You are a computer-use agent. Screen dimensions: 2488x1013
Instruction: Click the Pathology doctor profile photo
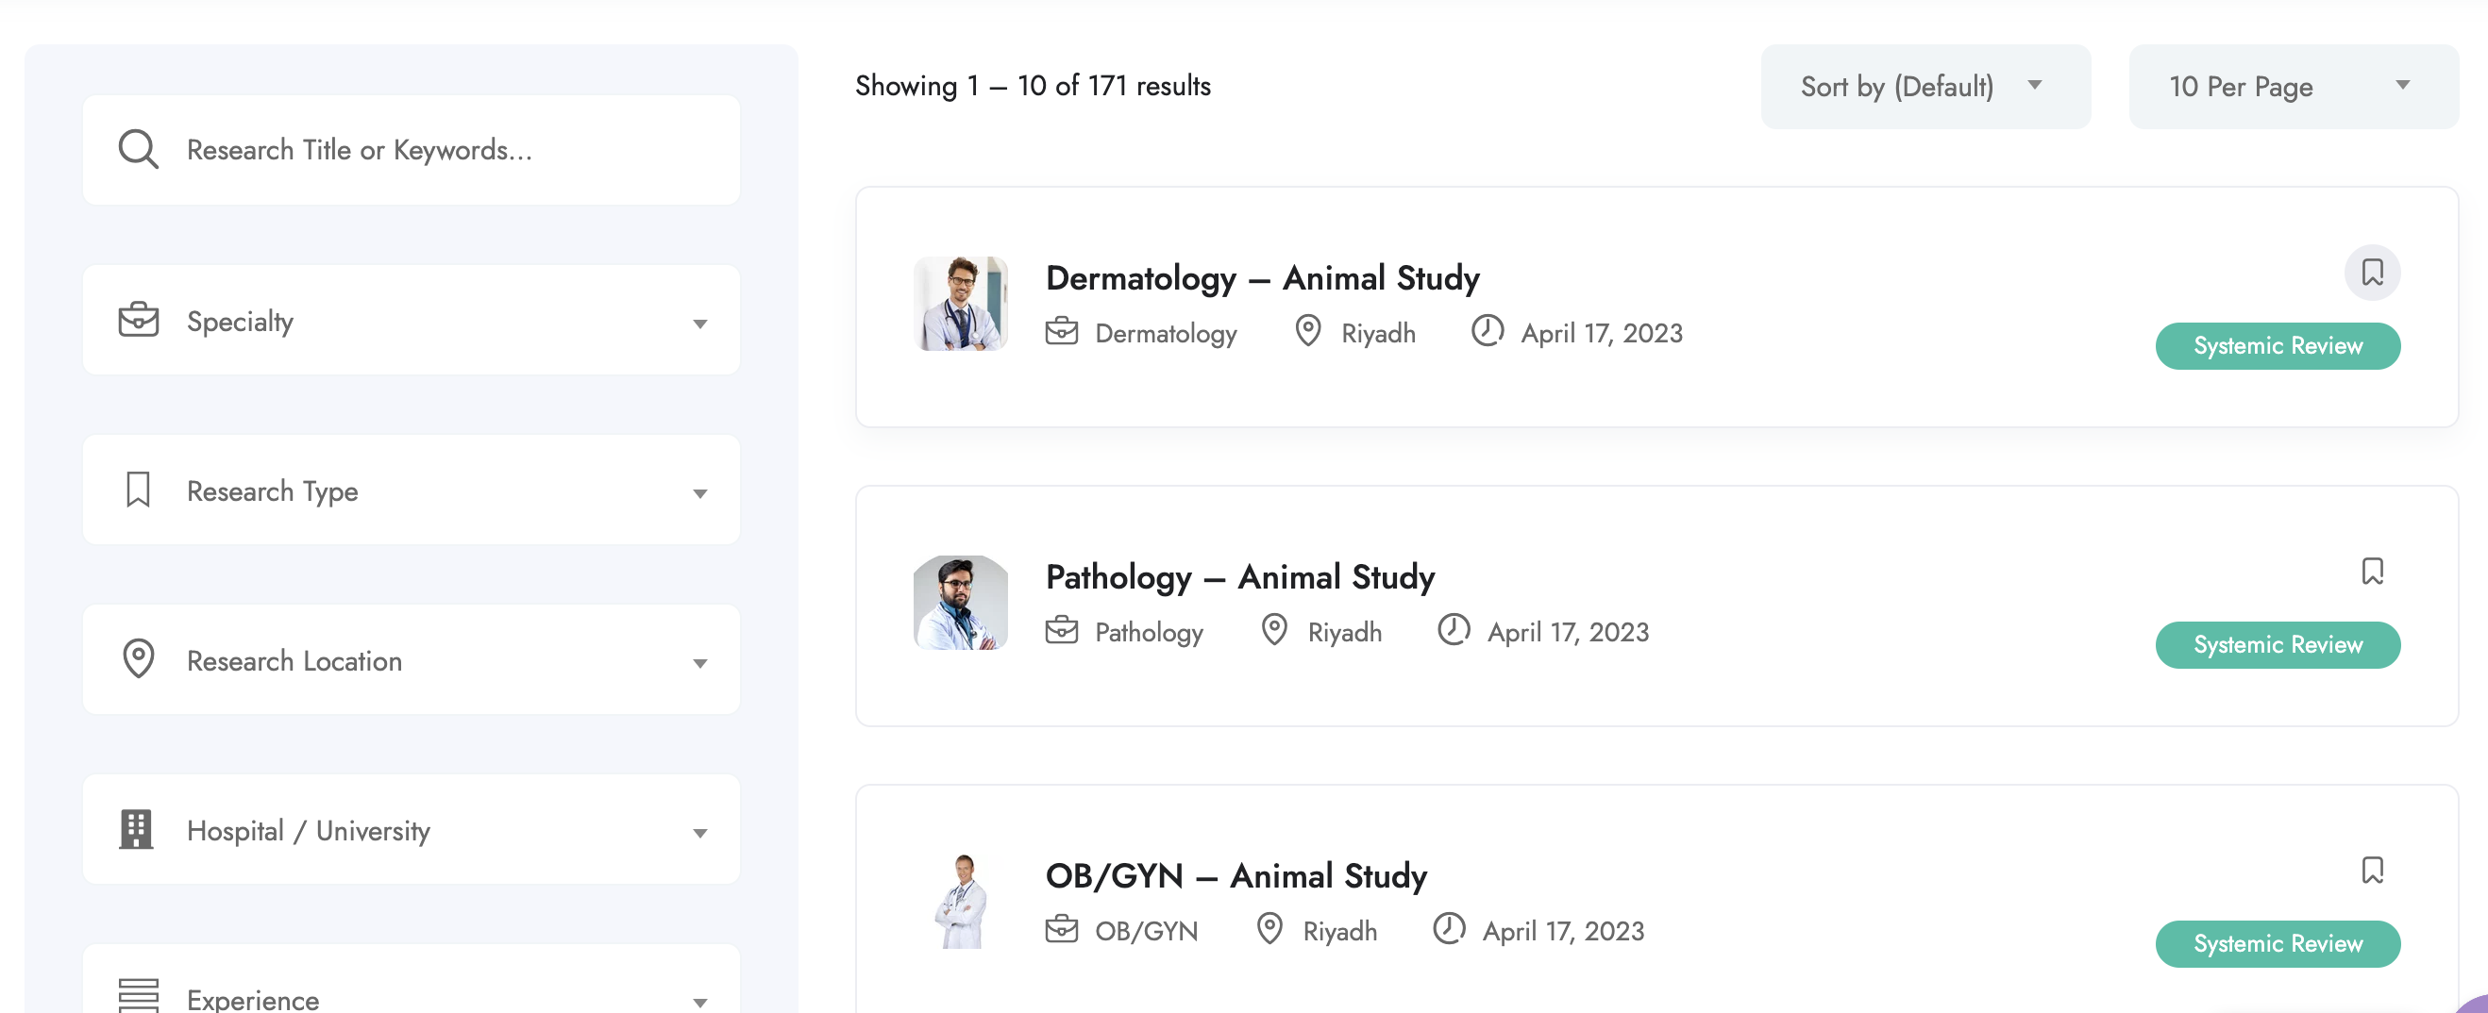960,603
